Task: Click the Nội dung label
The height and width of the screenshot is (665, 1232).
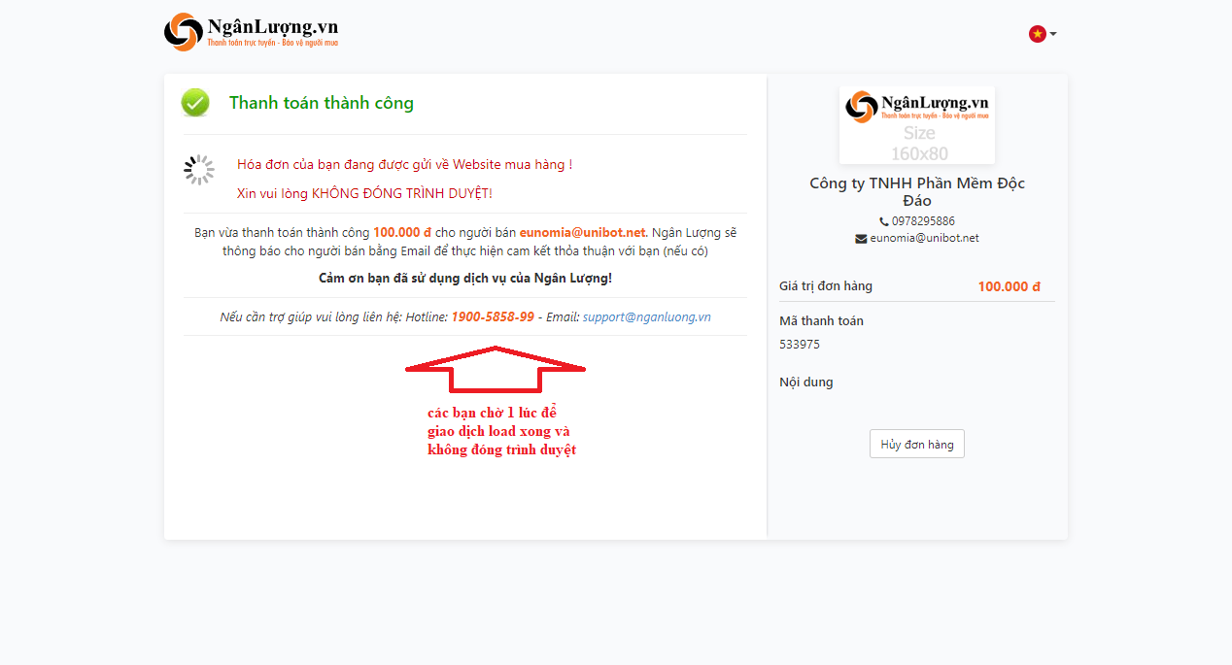Action: (x=806, y=382)
